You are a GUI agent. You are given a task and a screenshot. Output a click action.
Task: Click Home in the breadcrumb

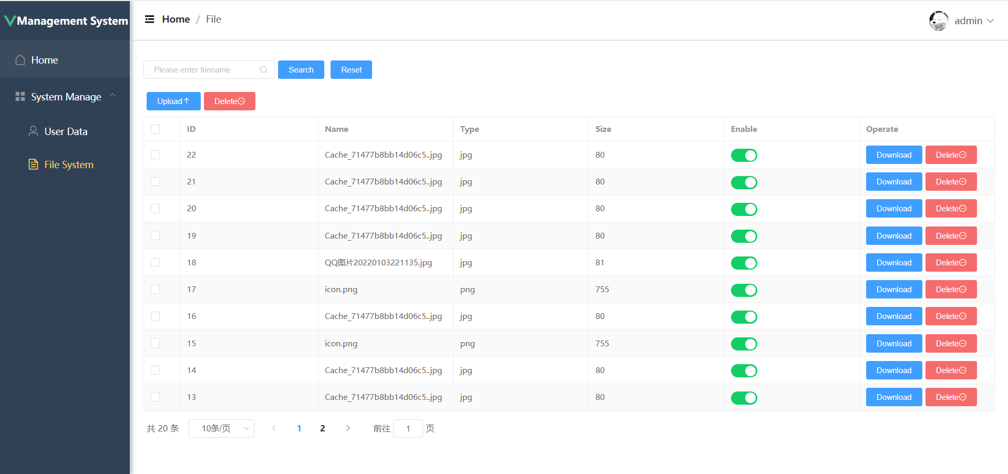point(176,19)
